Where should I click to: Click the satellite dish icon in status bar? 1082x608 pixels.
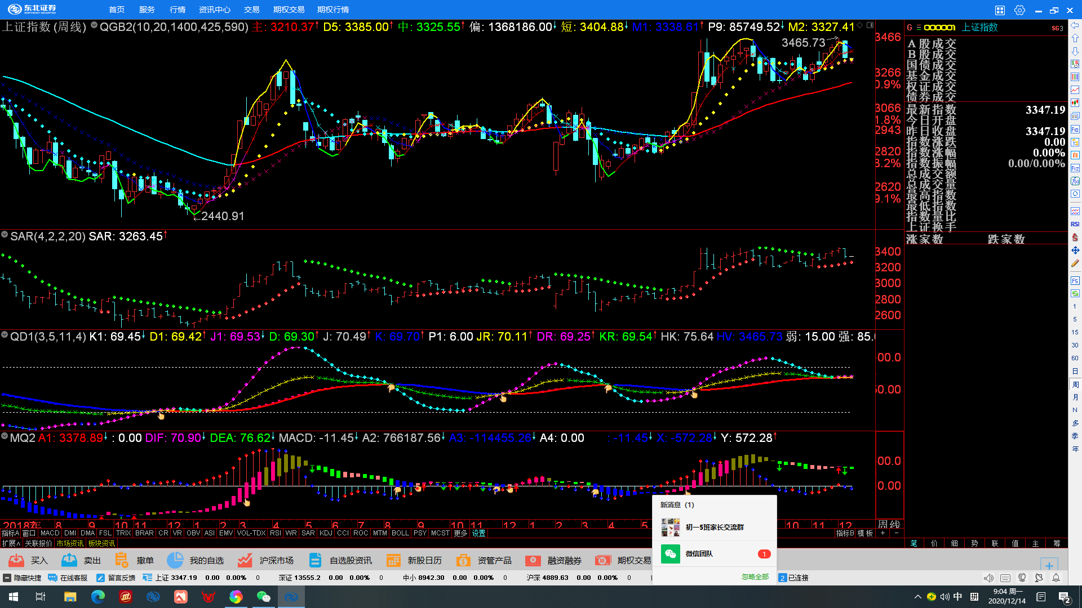(1039, 578)
